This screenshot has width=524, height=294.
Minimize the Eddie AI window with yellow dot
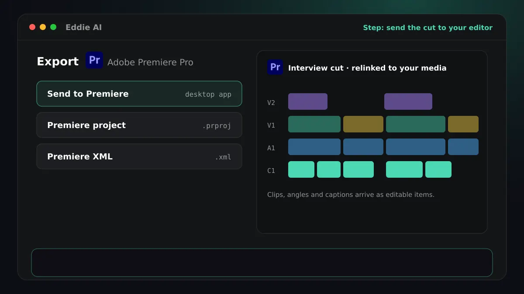43,27
